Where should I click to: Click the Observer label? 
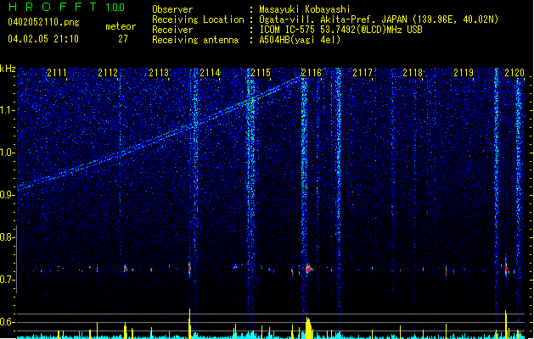click(172, 9)
